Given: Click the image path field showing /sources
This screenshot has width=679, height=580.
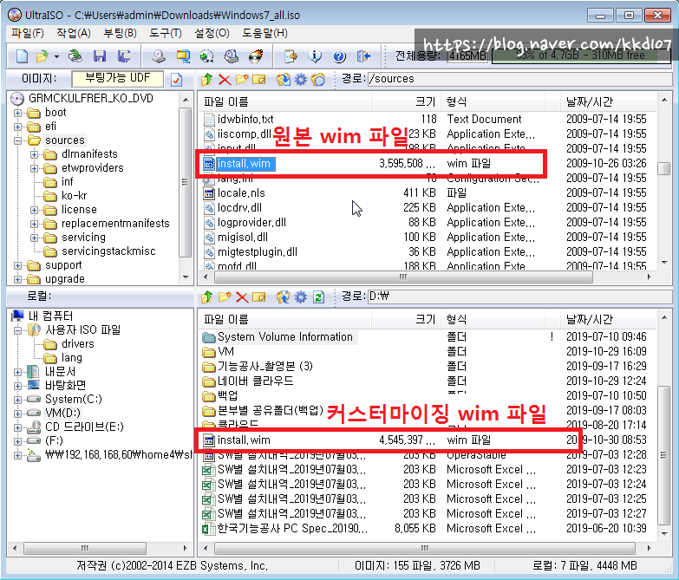Looking at the screenshot, I should pyautogui.click(x=519, y=79).
